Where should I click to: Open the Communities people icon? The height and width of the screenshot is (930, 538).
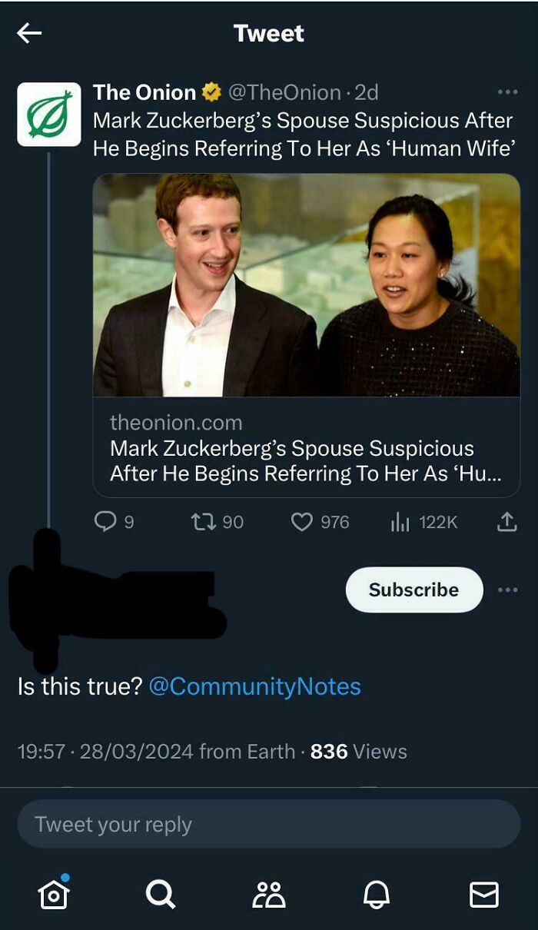(269, 894)
